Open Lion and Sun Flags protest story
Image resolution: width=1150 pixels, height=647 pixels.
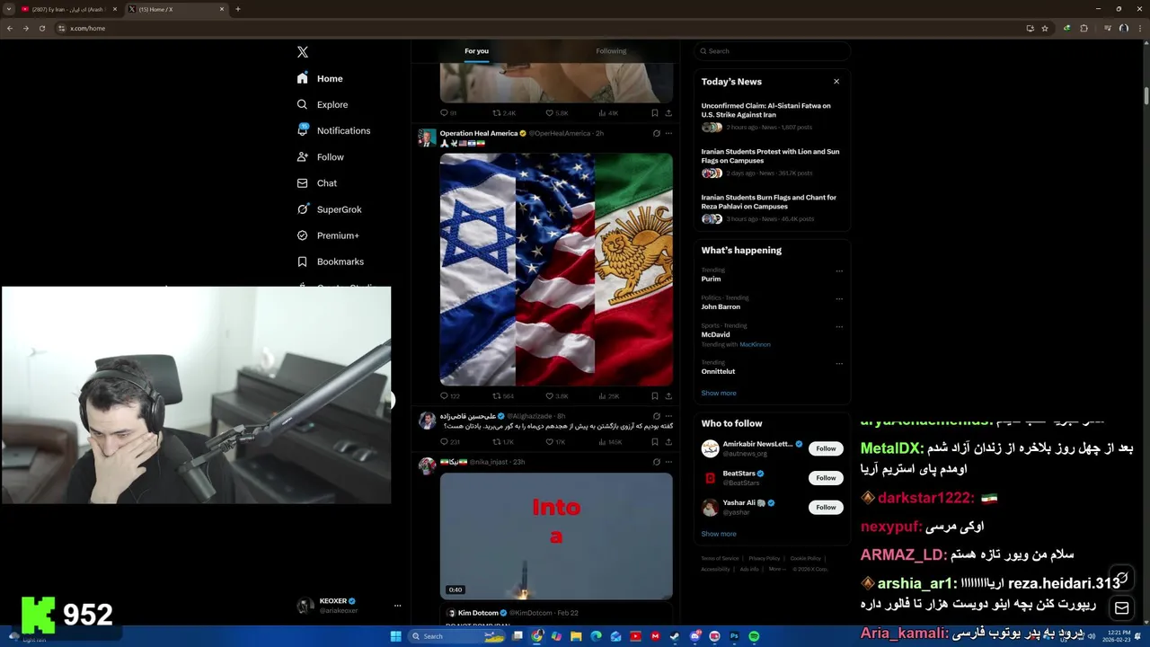pyautogui.click(x=771, y=163)
